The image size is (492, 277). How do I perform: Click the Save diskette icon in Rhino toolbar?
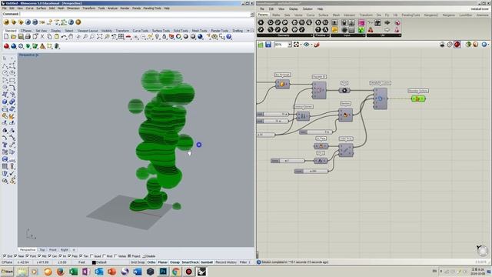pos(21,37)
